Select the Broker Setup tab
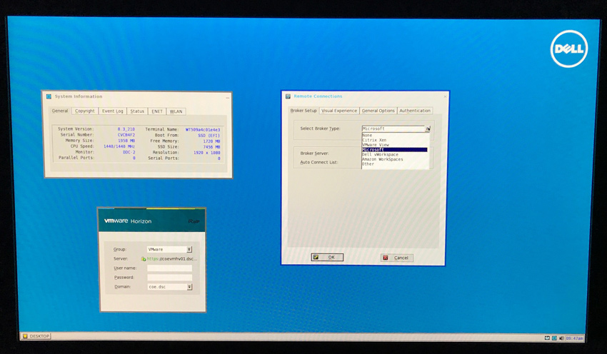The image size is (607, 354). pyautogui.click(x=303, y=111)
